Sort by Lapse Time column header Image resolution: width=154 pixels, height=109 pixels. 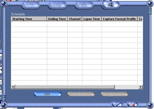click(92, 19)
